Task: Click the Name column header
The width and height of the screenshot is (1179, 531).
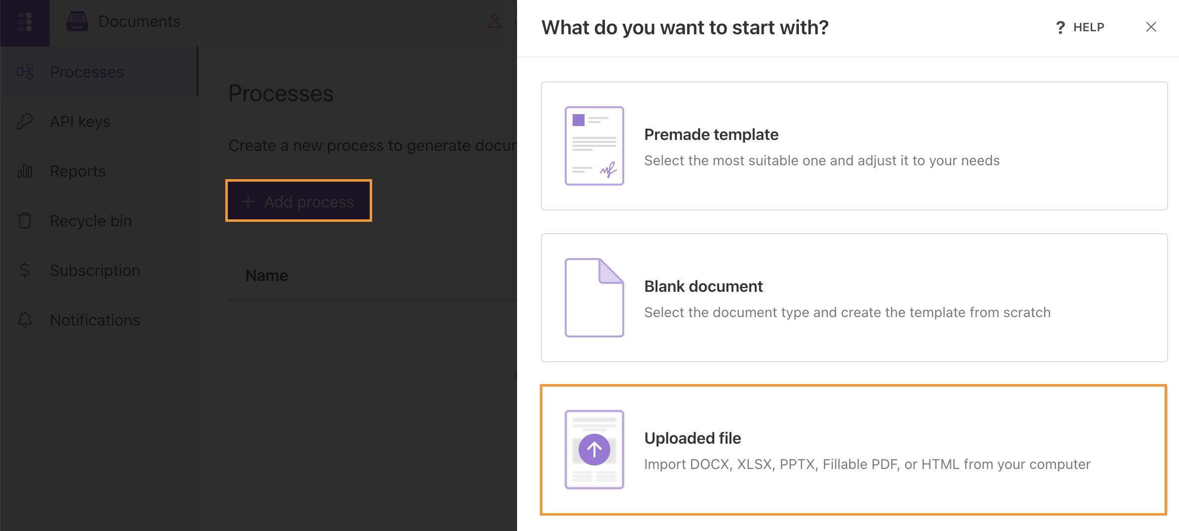Action: (266, 275)
